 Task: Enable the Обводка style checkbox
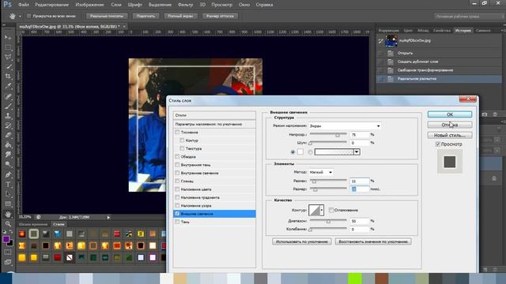177,156
